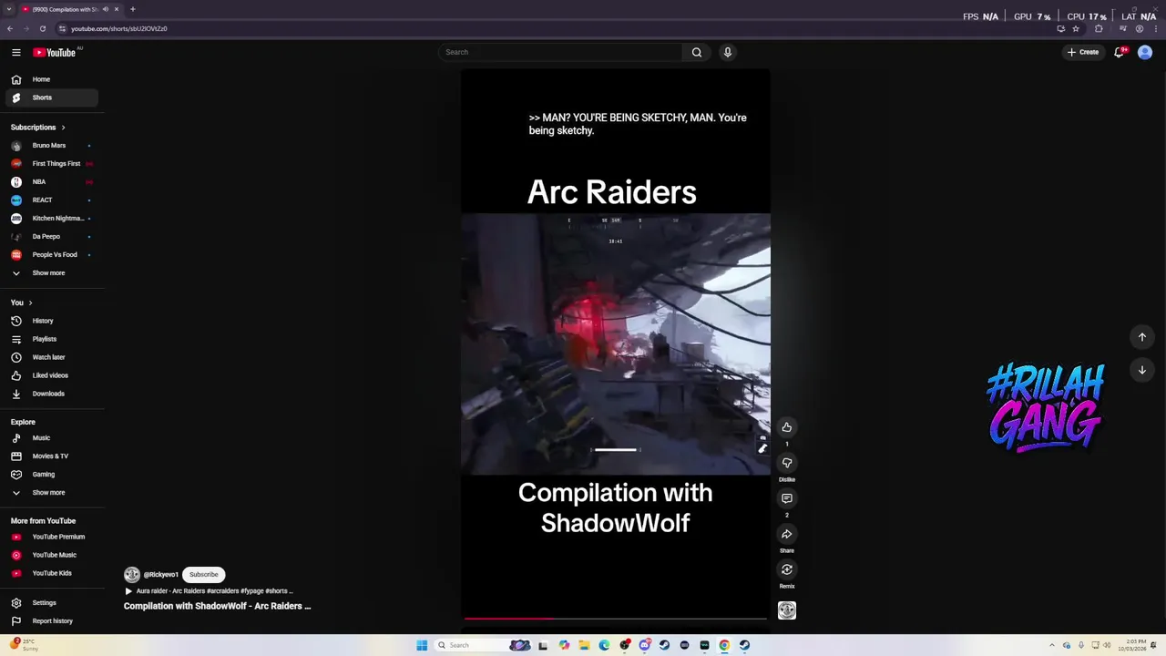This screenshot has width=1166, height=656.
Task: Open the account avatar menu
Action: (x=1145, y=52)
